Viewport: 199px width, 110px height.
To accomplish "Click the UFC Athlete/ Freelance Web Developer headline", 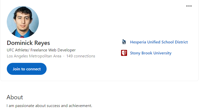I will (x=41, y=50).
